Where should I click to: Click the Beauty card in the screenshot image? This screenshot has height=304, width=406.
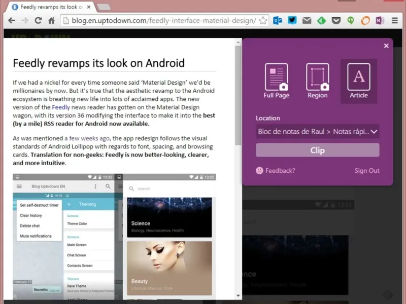tap(170, 269)
